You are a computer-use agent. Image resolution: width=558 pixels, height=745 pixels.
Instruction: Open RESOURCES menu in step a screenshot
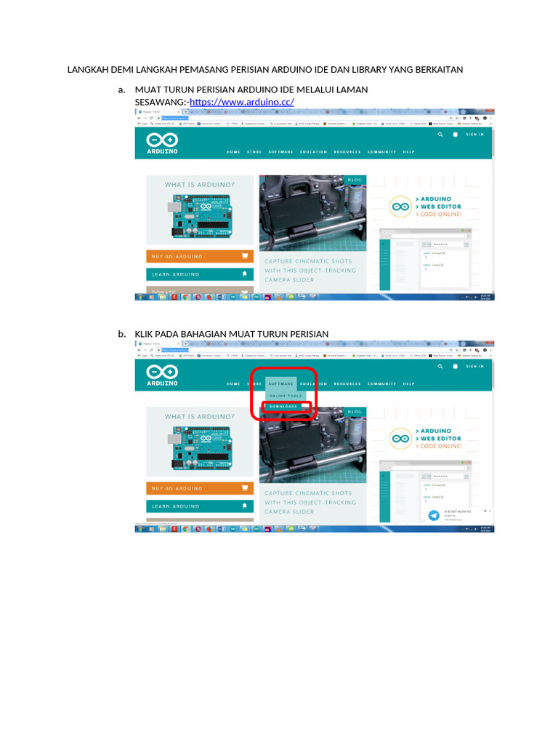pos(347,152)
